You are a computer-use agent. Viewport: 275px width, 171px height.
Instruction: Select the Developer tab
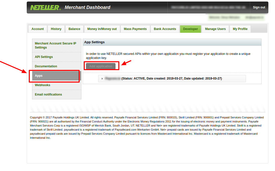[x=191, y=29]
